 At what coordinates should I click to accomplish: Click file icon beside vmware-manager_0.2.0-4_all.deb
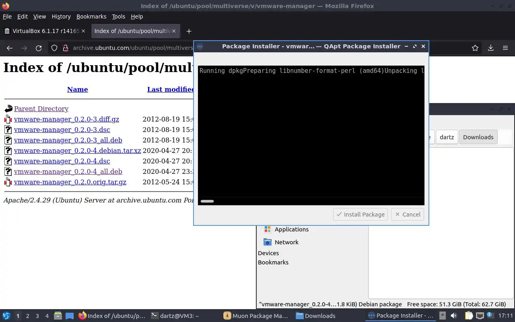8,171
